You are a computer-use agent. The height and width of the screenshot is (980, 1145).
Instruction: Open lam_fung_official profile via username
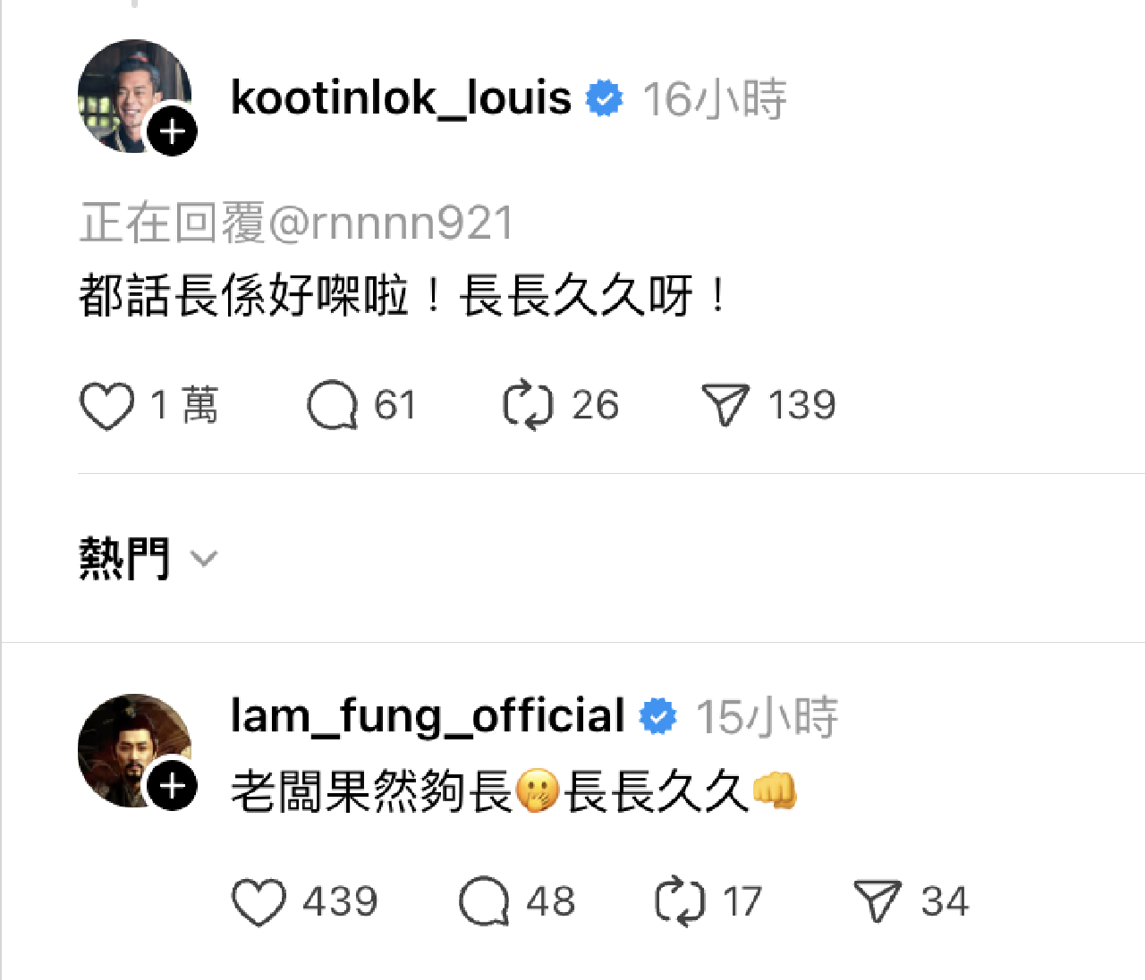428,716
